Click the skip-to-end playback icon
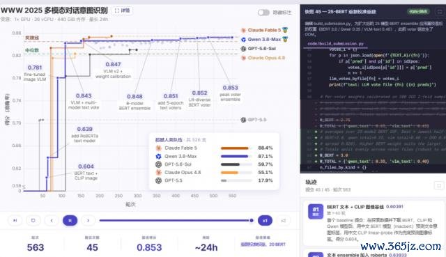The height and width of the screenshot is (257, 446). (x=15, y=220)
